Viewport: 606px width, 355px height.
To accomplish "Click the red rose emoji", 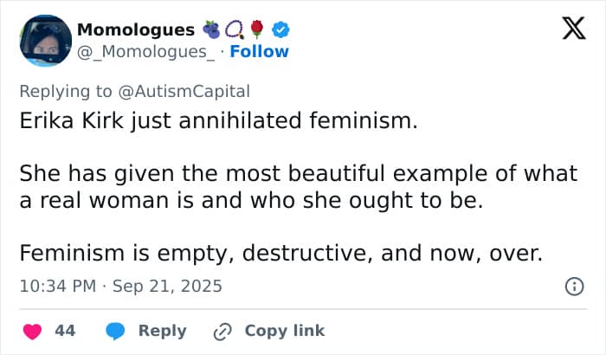I will (x=258, y=30).
